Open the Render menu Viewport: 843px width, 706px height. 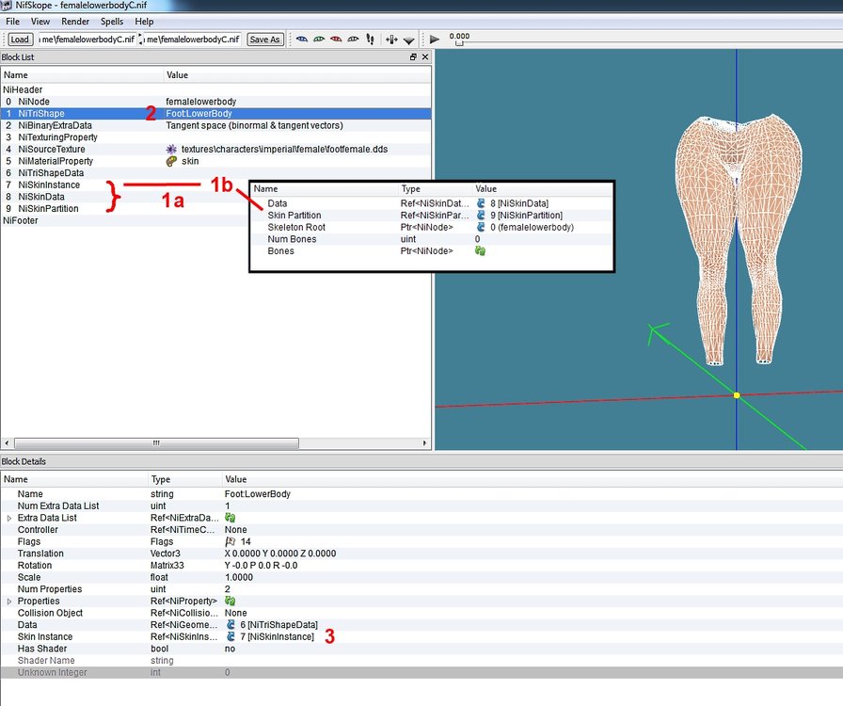tap(75, 22)
